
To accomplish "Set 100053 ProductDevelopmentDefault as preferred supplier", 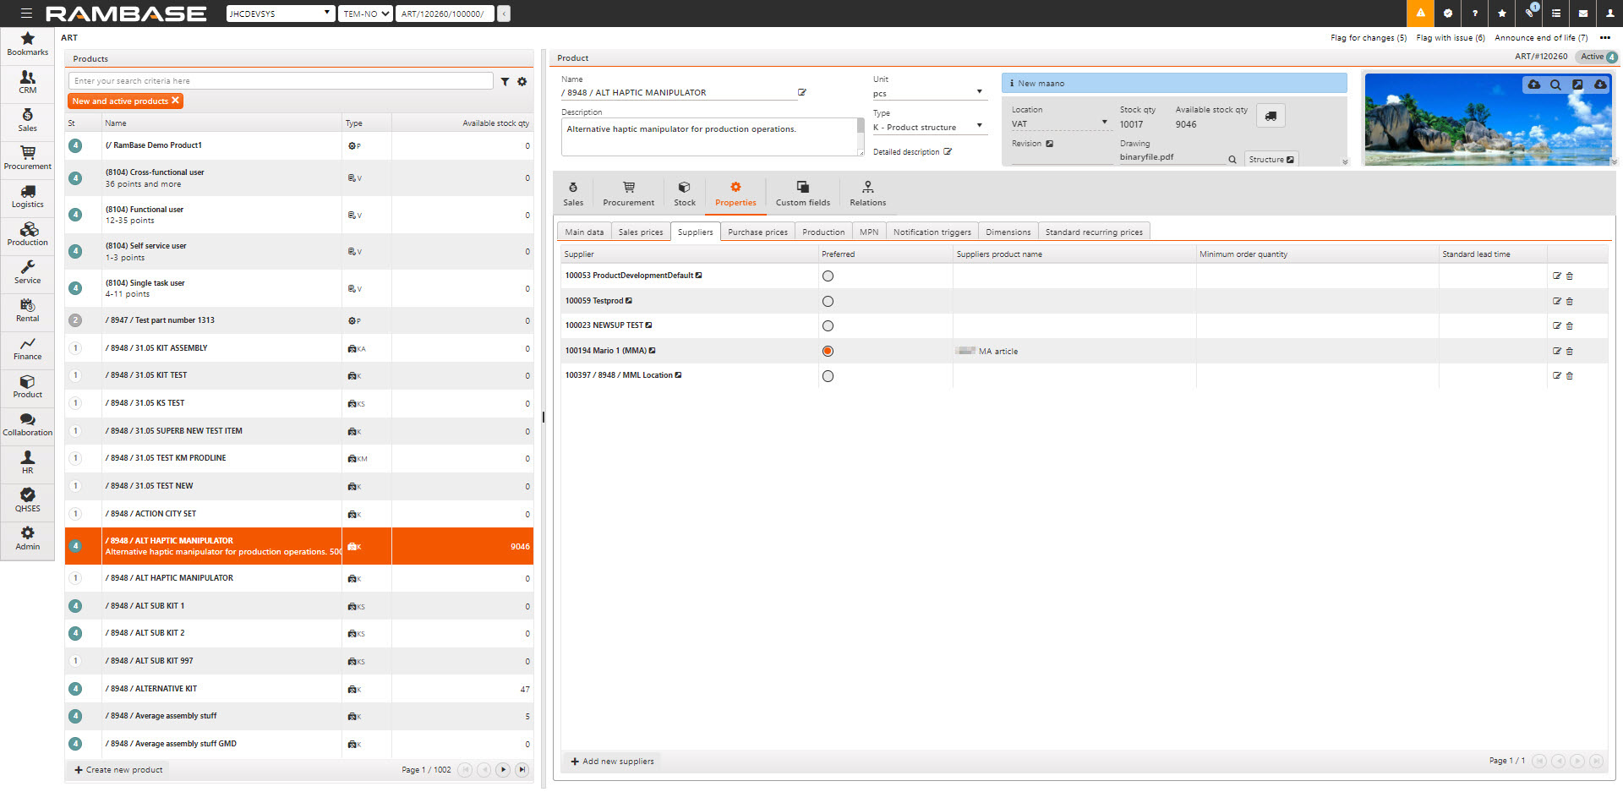I will pos(828,276).
